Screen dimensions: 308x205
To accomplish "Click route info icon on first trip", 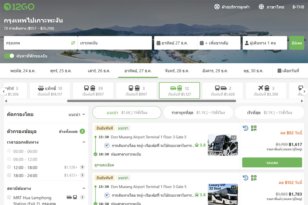I will pyautogui.click(x=107, y=145).
